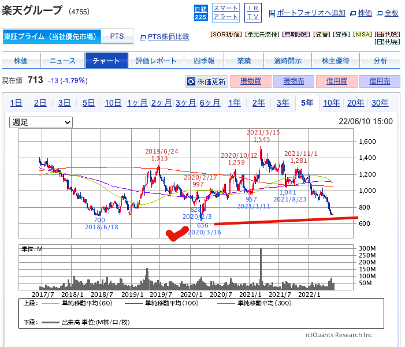Click the 信用買 button
This screenshot has width=405, height=347.
pos(337,81)
